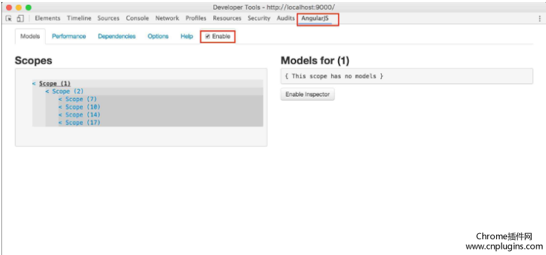Tick the Enable checkbox
The image size is (546, 255).
(207, 36)
